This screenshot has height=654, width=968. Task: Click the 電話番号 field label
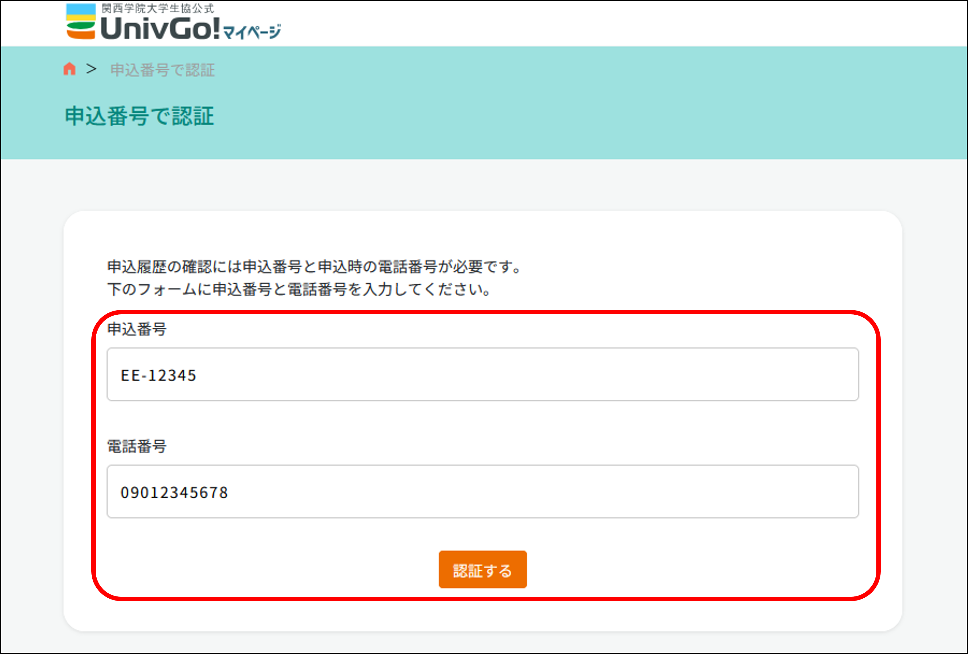pos(137,447)
